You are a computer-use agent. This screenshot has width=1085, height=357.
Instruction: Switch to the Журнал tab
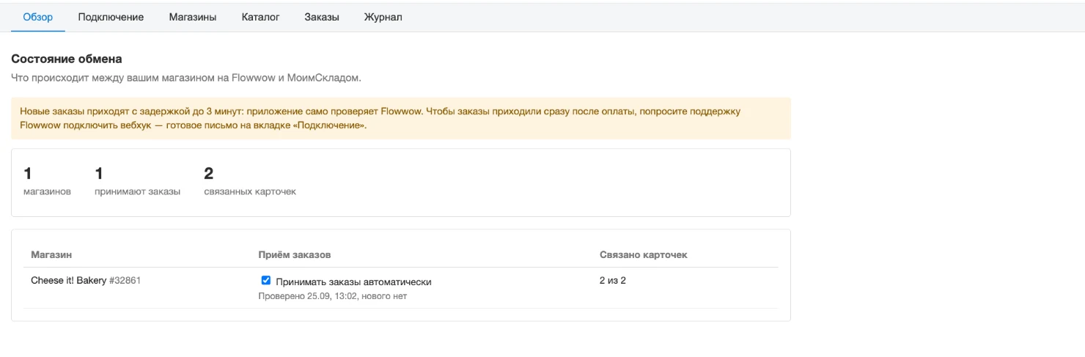pyautogui.click(x=383, y=17)
